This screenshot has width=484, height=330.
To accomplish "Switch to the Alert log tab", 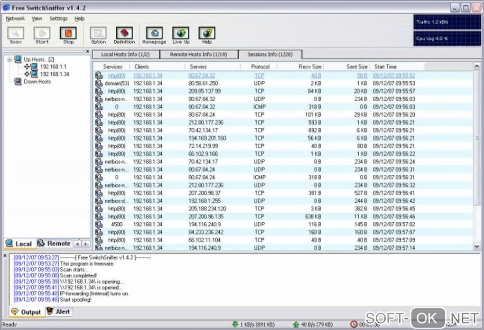I will [x=59, y=312].
